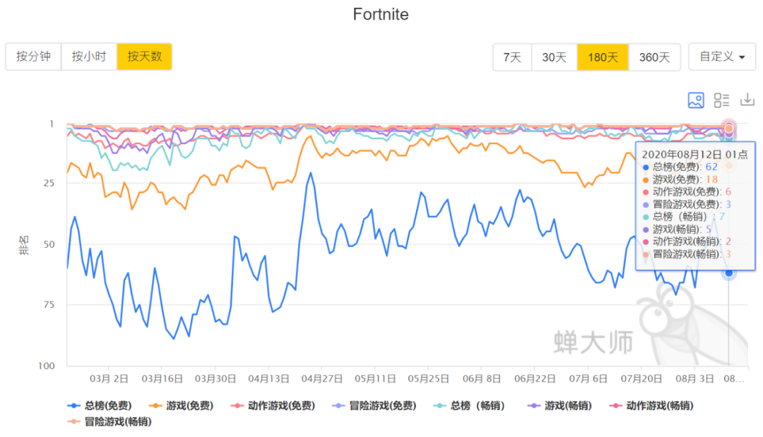Click the 04月27日 x-axis label
The height and width of the screenshot is (437, 763).
point(321,378)
